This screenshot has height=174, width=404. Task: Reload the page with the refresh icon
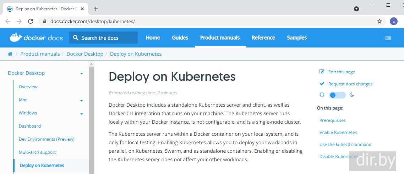[x=31, y=21]
